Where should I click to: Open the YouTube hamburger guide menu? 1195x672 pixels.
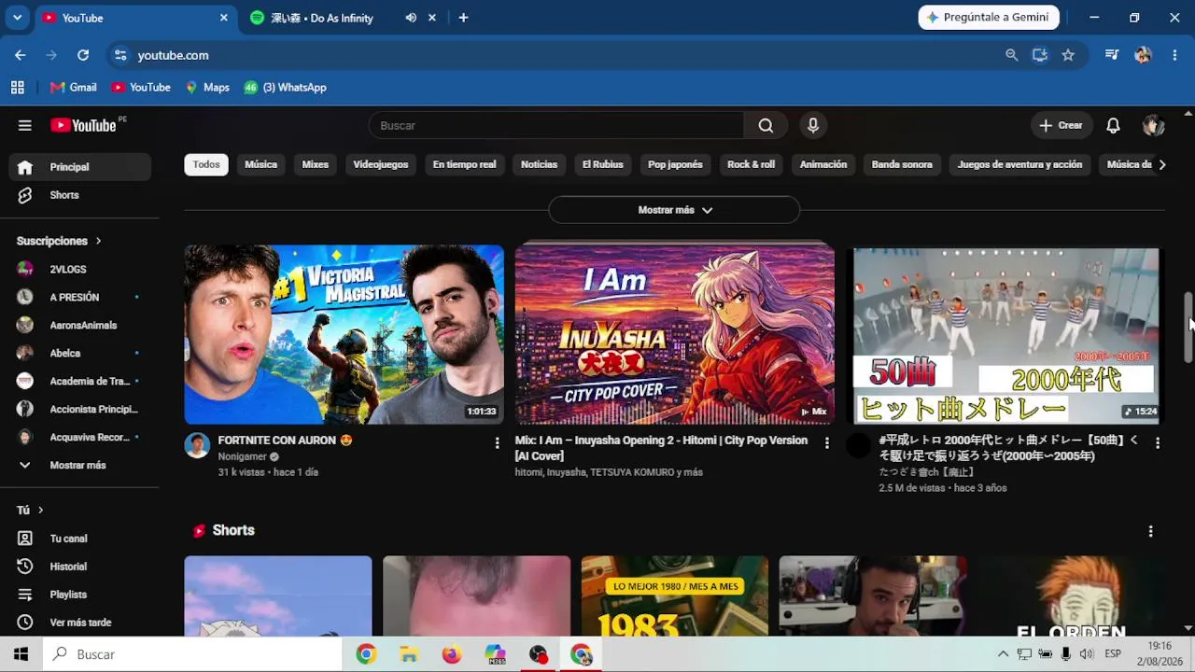(x=25, y=125)
